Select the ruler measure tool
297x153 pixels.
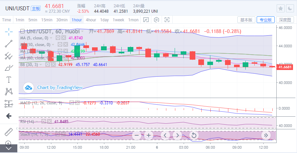click(9, 132)
